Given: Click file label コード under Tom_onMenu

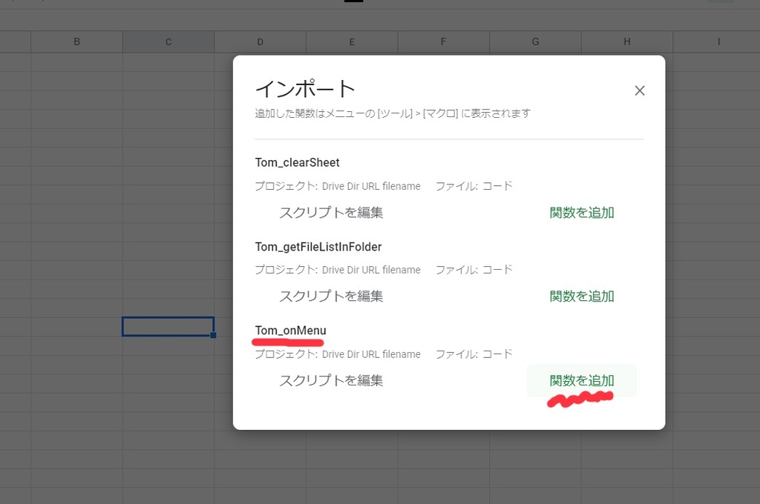Looking at the screenshot, I should pos(474,354).
